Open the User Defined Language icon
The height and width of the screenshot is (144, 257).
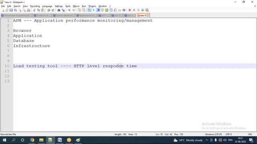click(x=102, y=10)
